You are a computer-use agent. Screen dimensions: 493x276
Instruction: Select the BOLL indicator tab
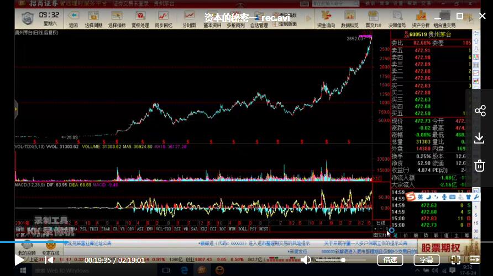coord(243,229)
